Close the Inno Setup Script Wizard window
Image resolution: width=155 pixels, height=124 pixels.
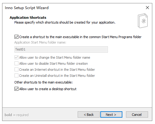click(x=147, y=8)
